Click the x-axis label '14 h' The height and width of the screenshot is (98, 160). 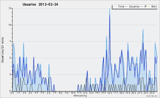click(97, 93)
